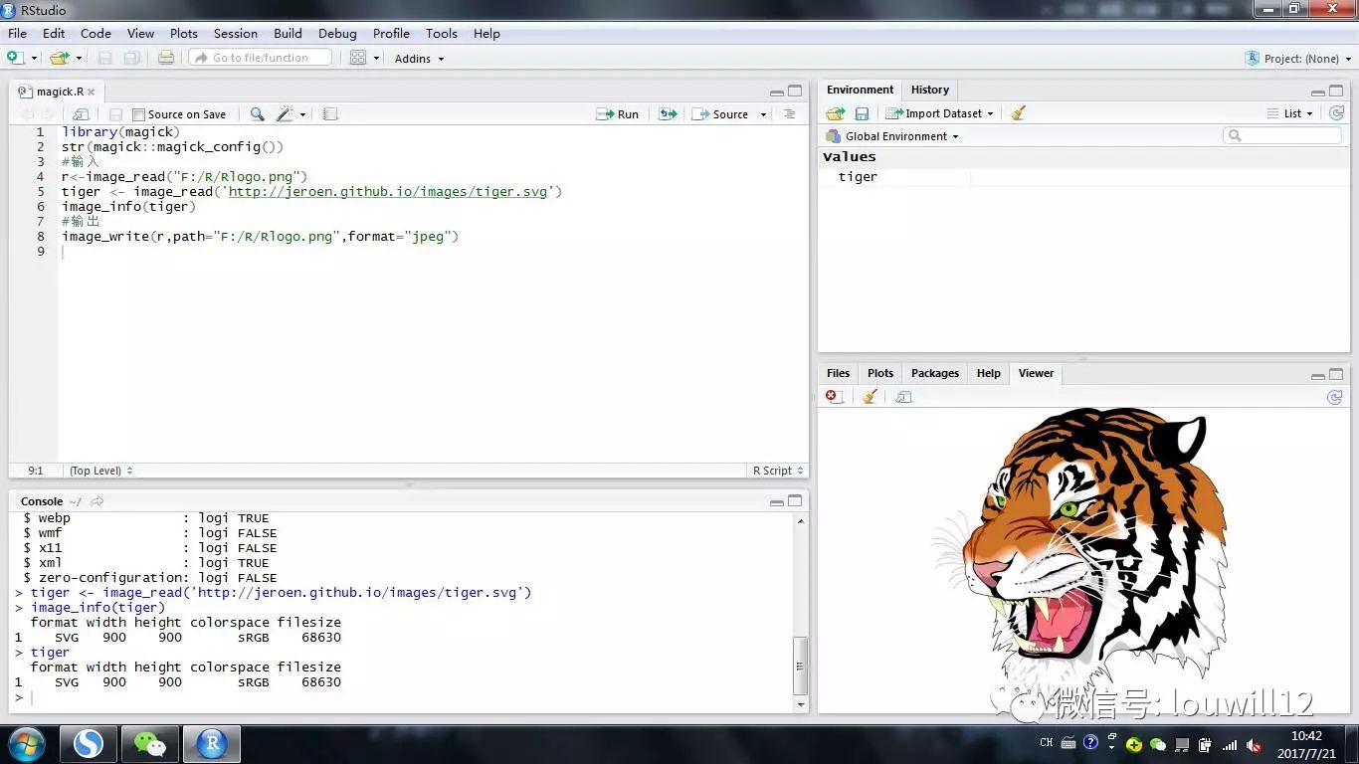Click the Source button in editor toolbar
Viewport: 1359px width, 764px height.
pyautogui.click(x=721, y=114)
